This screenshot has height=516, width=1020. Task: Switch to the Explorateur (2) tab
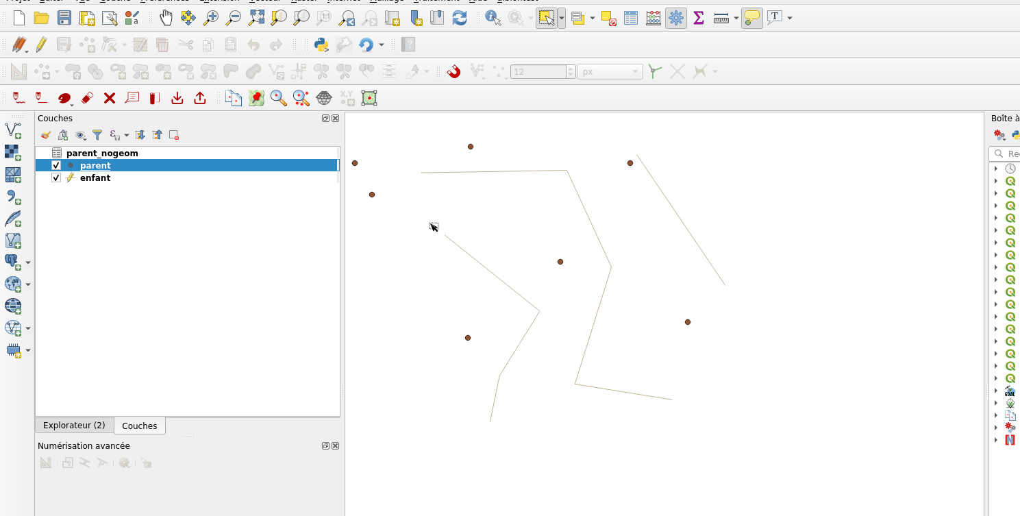coord(74,425)
